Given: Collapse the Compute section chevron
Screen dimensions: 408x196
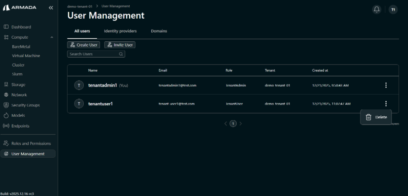Looking at the screenshot, I should (x=52, y=37).
